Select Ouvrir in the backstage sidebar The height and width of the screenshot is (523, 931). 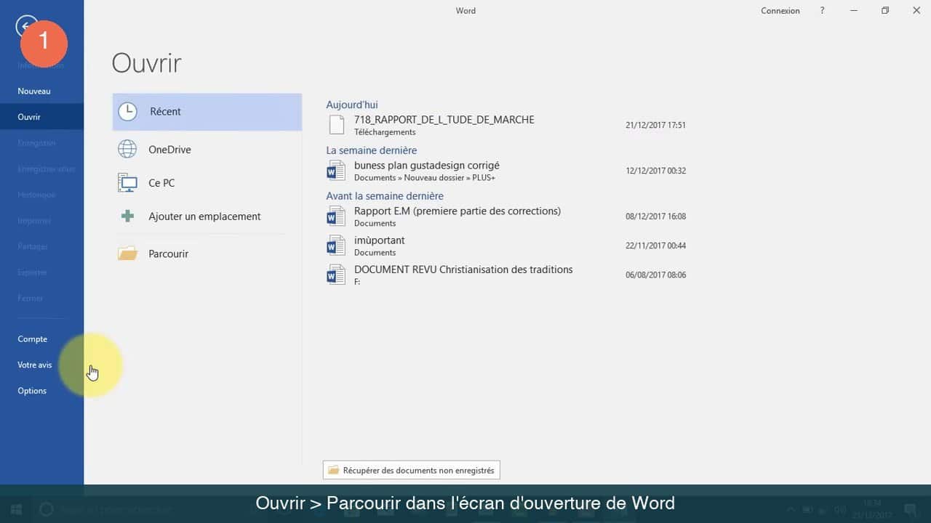[x=41, y=117]
